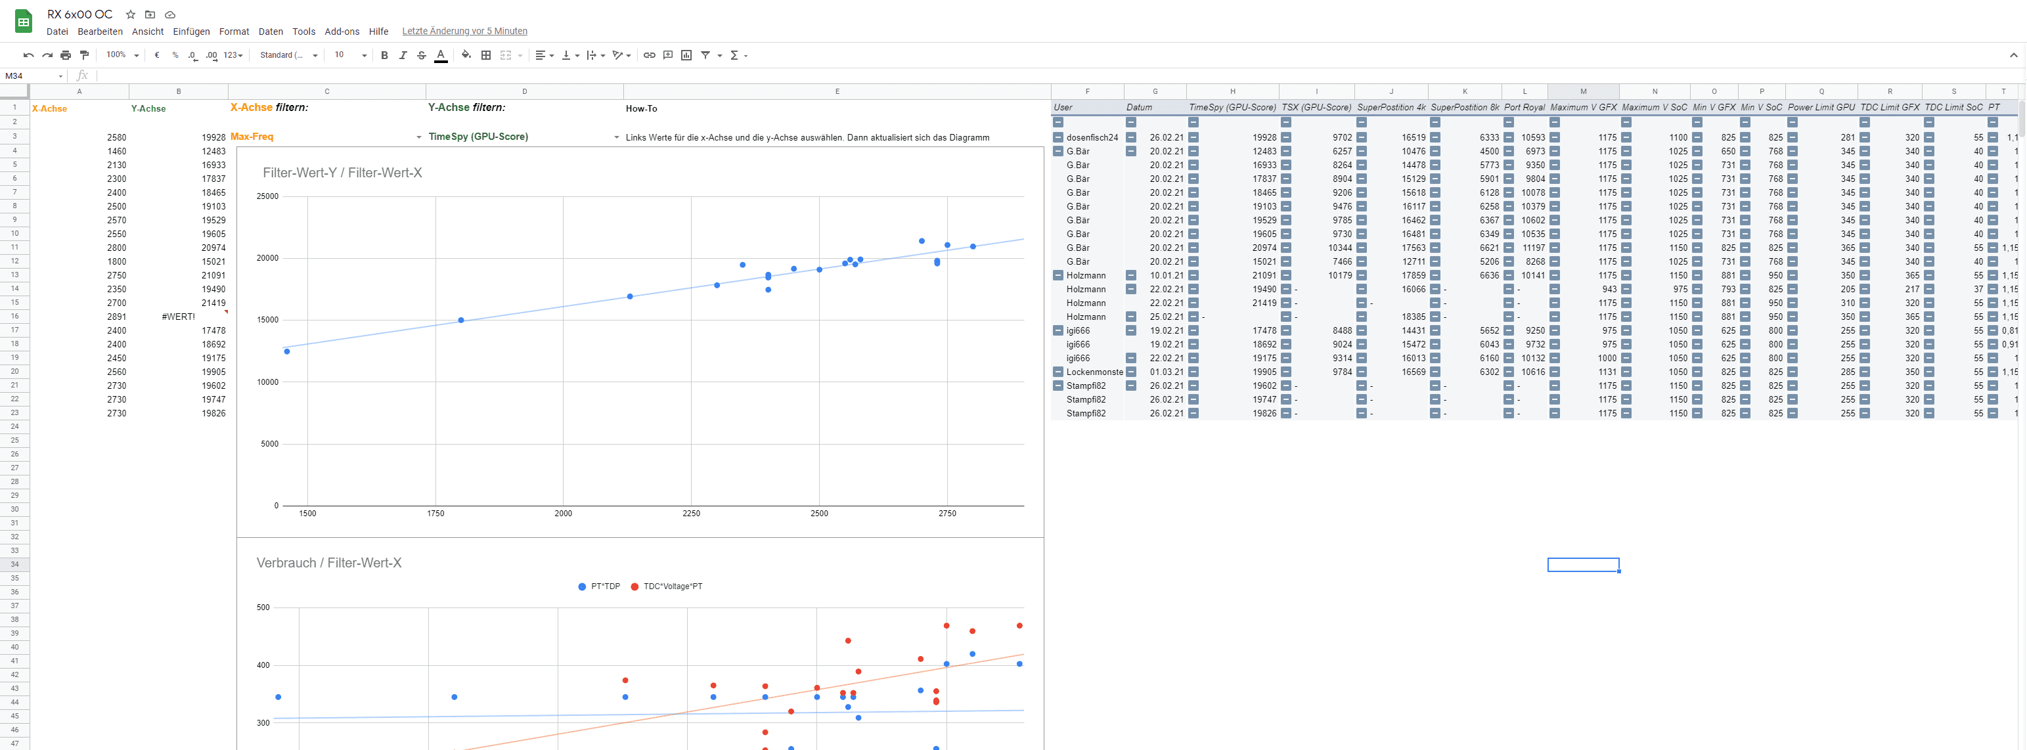Collapse the Holzmann group at row 13
Viewport: 2027px width, 750px height.
[x=1058, y=275]
